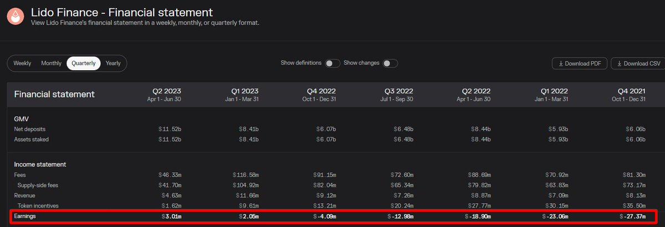This screenshot has width=665, height=227.
Task: Click Q4 2022 Earnings value $-4.09m
Action: [324, 217]
